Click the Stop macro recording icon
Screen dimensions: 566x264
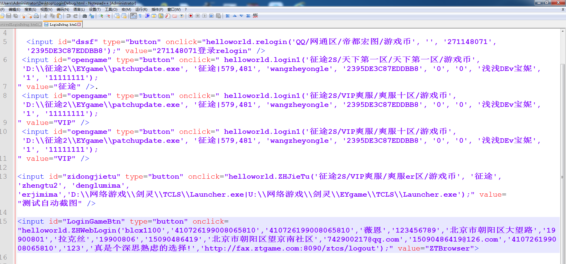tap(197, 16)
